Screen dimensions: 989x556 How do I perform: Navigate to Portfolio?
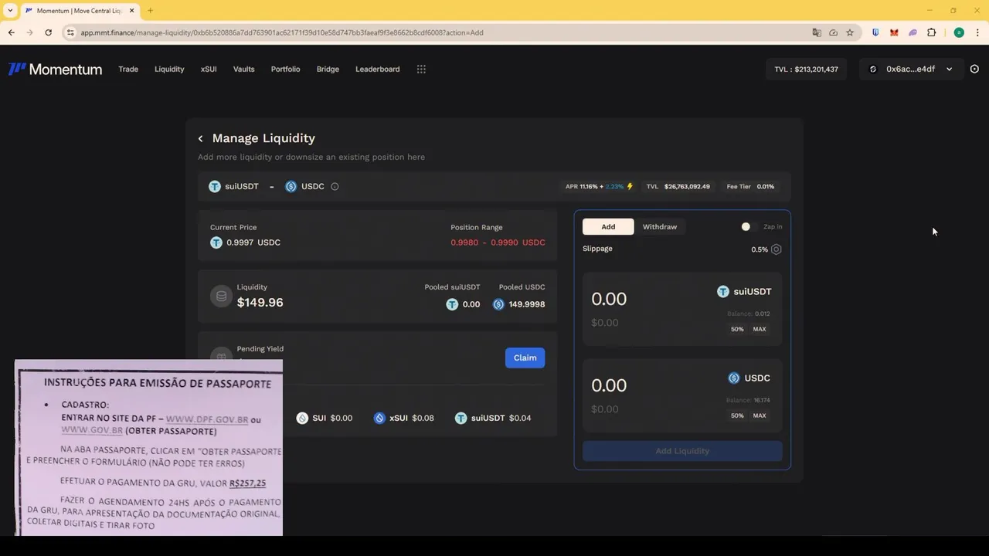tap(285, 69)
